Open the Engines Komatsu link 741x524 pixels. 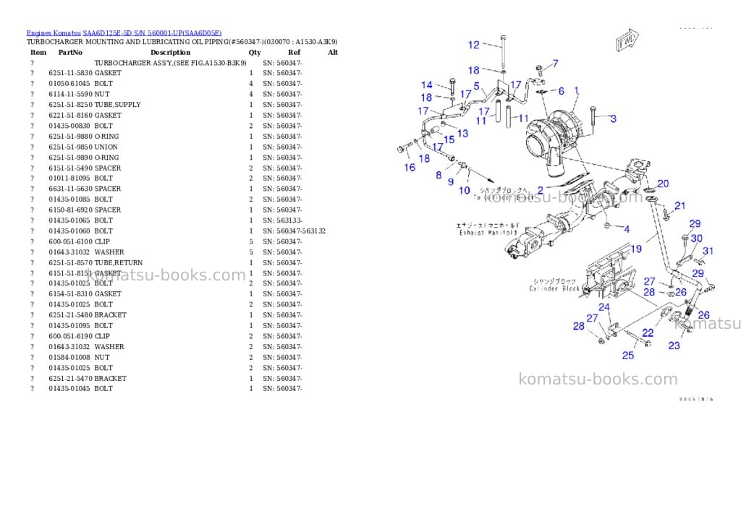(54, 33)
